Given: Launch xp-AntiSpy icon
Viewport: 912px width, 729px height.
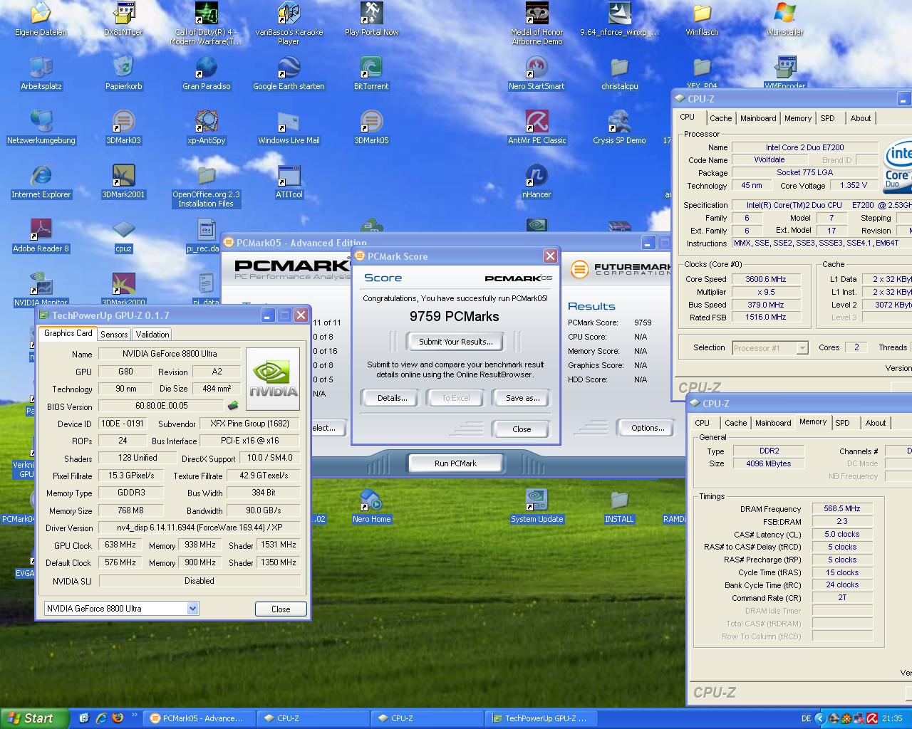Looking at the screenshot, I should (x=207, y=127).
